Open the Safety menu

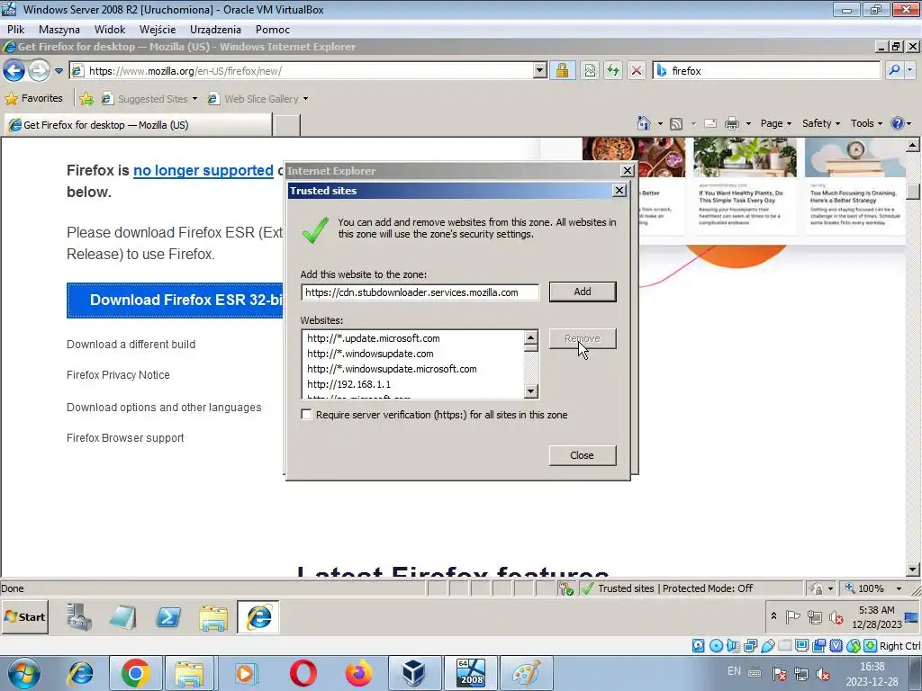pos(821,123)
